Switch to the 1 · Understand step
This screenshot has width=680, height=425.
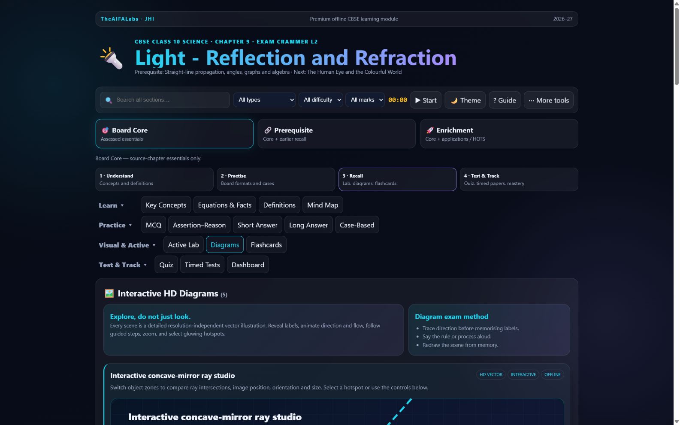(154, 179)
